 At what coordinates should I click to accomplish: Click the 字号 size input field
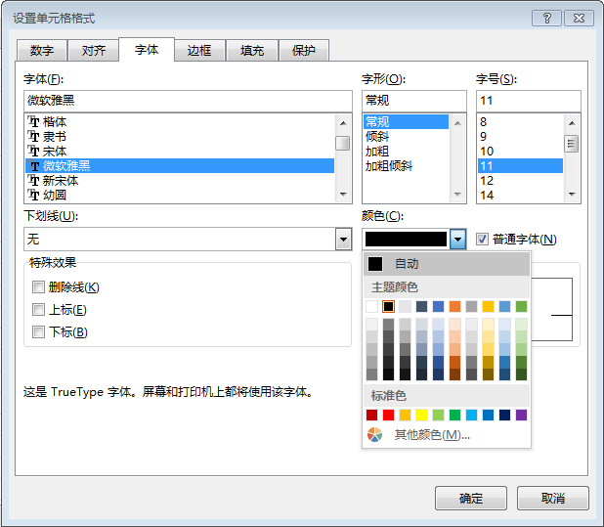[x=529, y=101]
